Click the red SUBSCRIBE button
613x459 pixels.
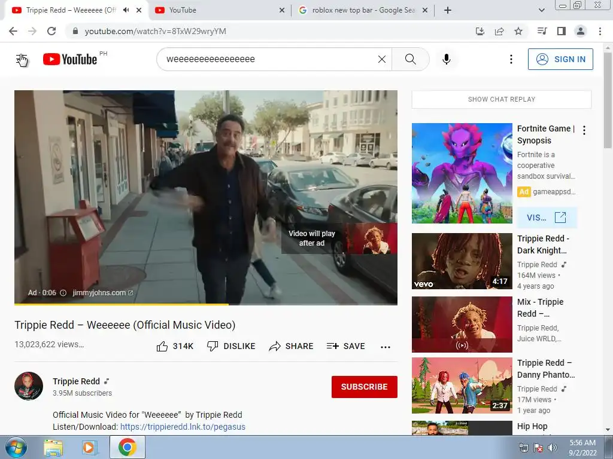pyautogui.click(x=365, y=387)
